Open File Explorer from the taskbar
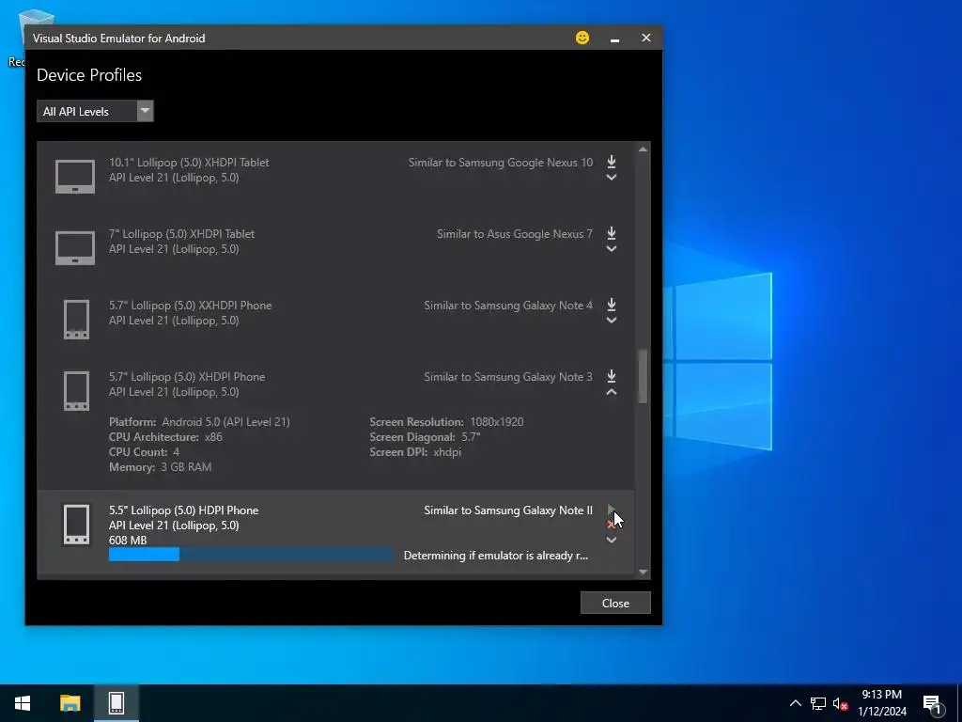This screenshot has width=962, height=722. pyautogui.click(x=70, y=703)
